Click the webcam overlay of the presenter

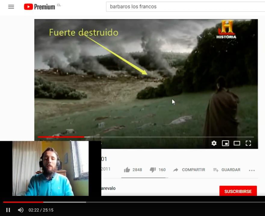coord(51,168)
